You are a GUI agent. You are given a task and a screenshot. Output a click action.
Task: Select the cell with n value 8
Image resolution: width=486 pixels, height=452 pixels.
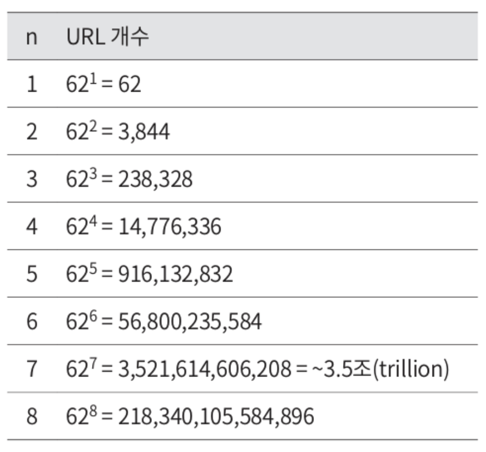click(x=31, y=417)
